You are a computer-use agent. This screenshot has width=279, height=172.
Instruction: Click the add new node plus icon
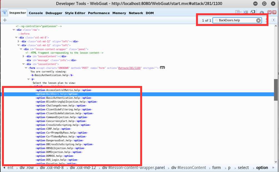pos(5,20)
